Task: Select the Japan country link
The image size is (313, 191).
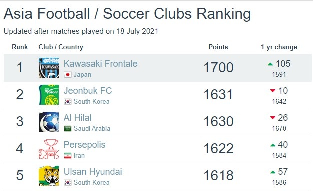Action: tap(82, 75)
